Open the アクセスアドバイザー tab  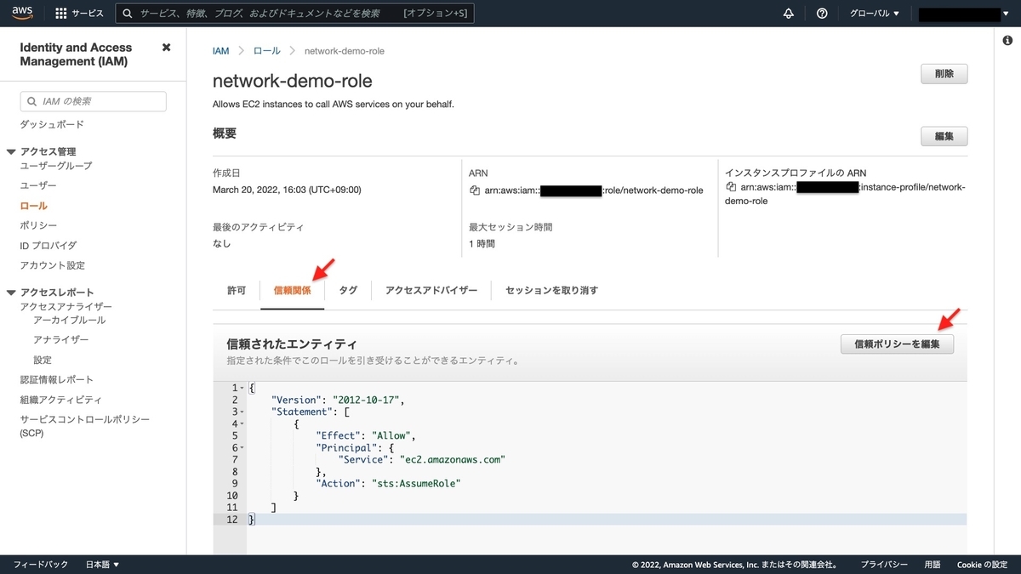tap(431, 290)
